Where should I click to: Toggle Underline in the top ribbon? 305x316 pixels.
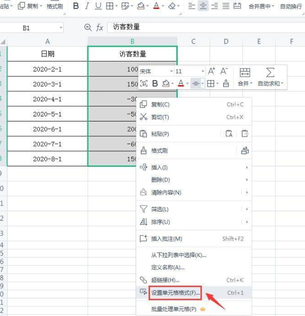[x=98, y=6]
